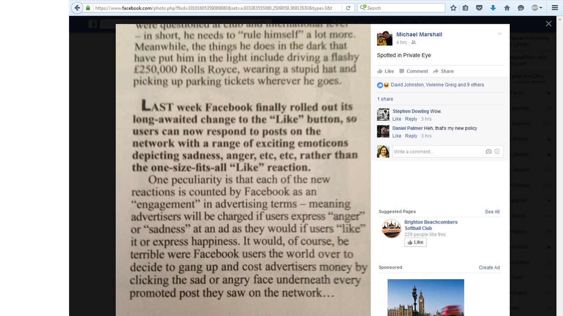Reload the page with refresh icon
The image size is (563, 316).
tap(348, 8)
